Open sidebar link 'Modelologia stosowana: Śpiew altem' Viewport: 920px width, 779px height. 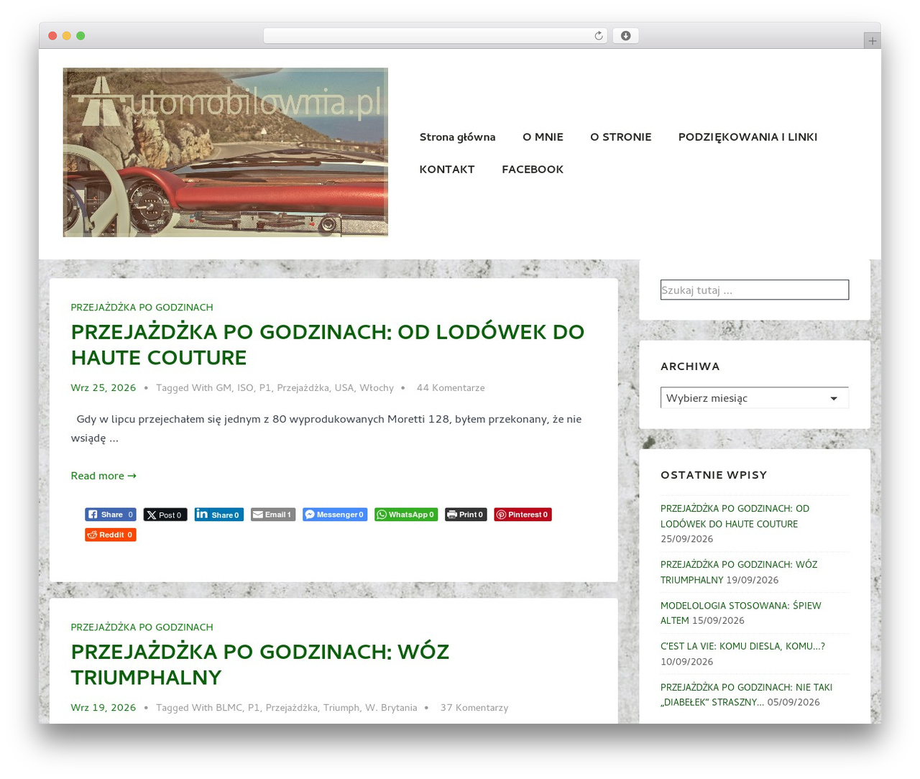(741, 612)
